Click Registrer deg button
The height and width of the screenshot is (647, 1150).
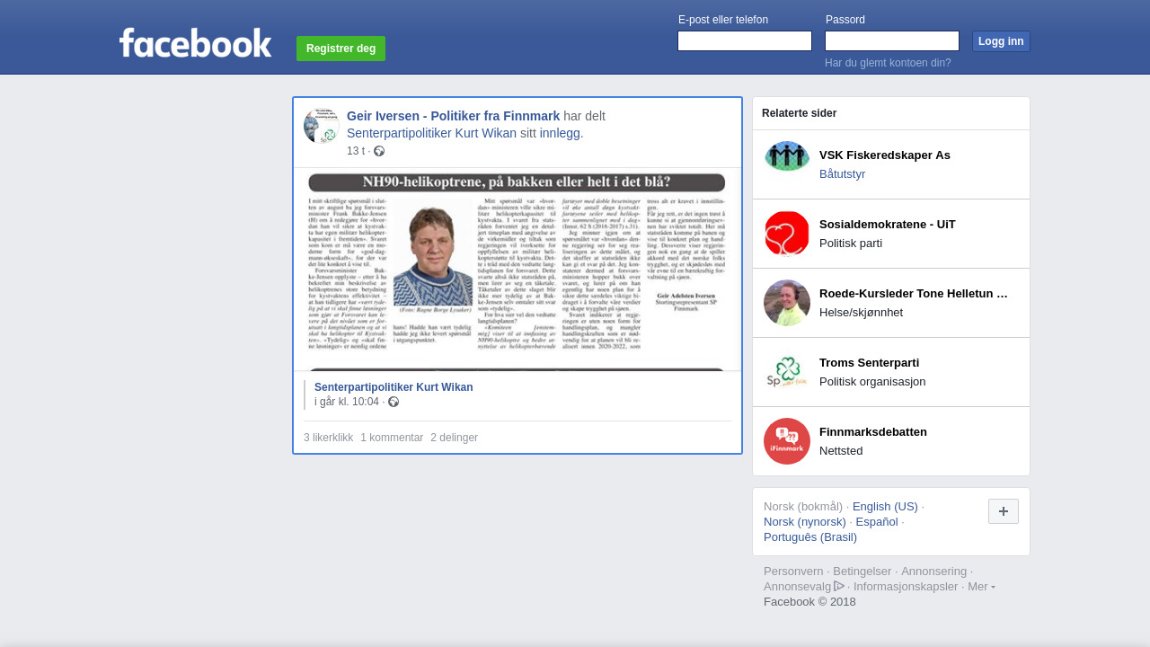click(x=341, y=49)
